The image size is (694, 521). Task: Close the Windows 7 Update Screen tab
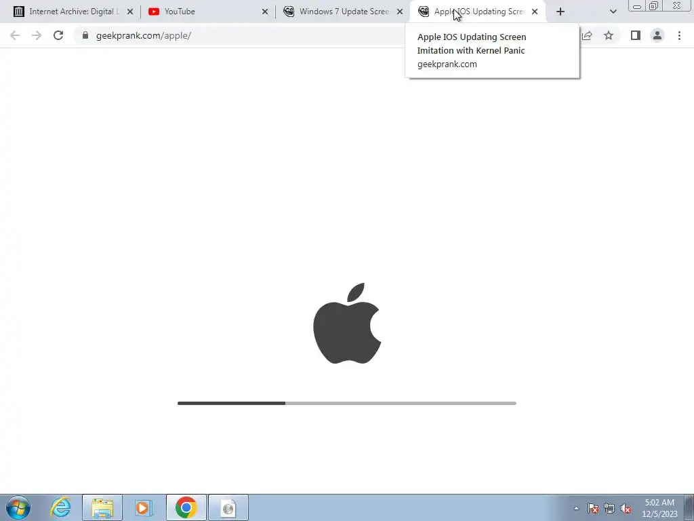400,12
